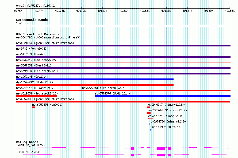
Task: Select the TRPM4|NM_017636 gene label
Action: point(28,152)
